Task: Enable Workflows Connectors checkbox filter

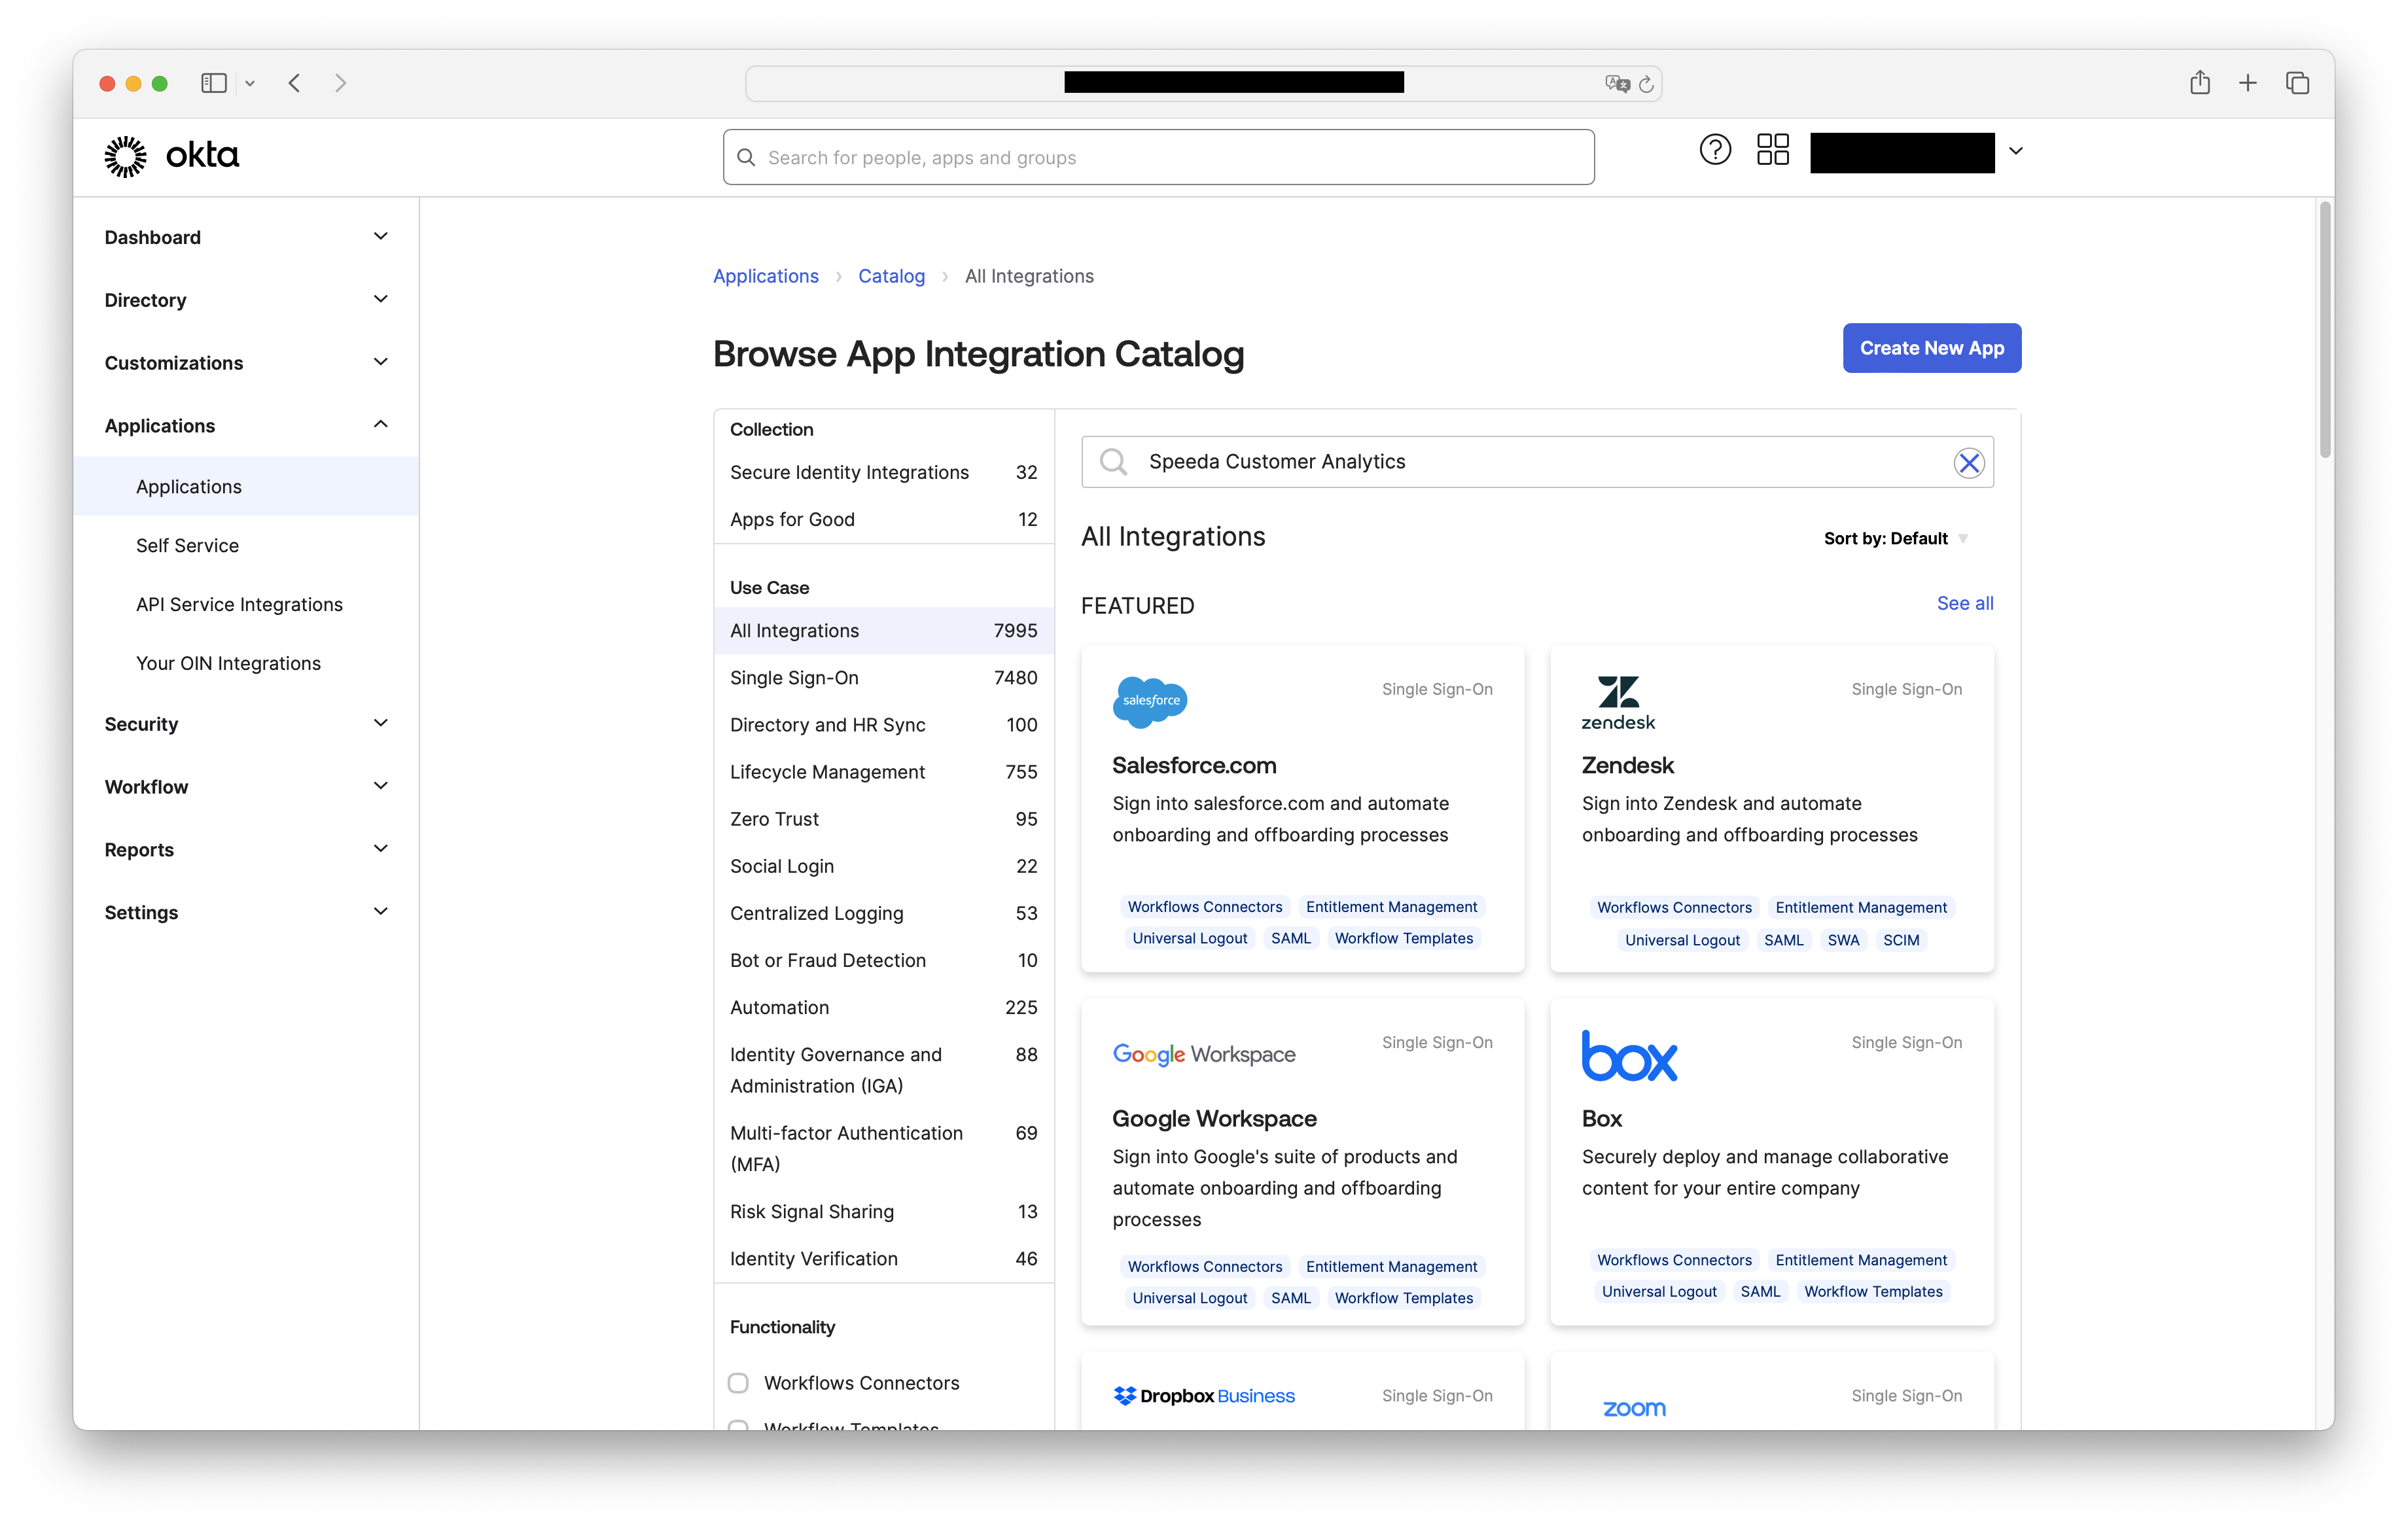Action: click(x=737, y=1383)
